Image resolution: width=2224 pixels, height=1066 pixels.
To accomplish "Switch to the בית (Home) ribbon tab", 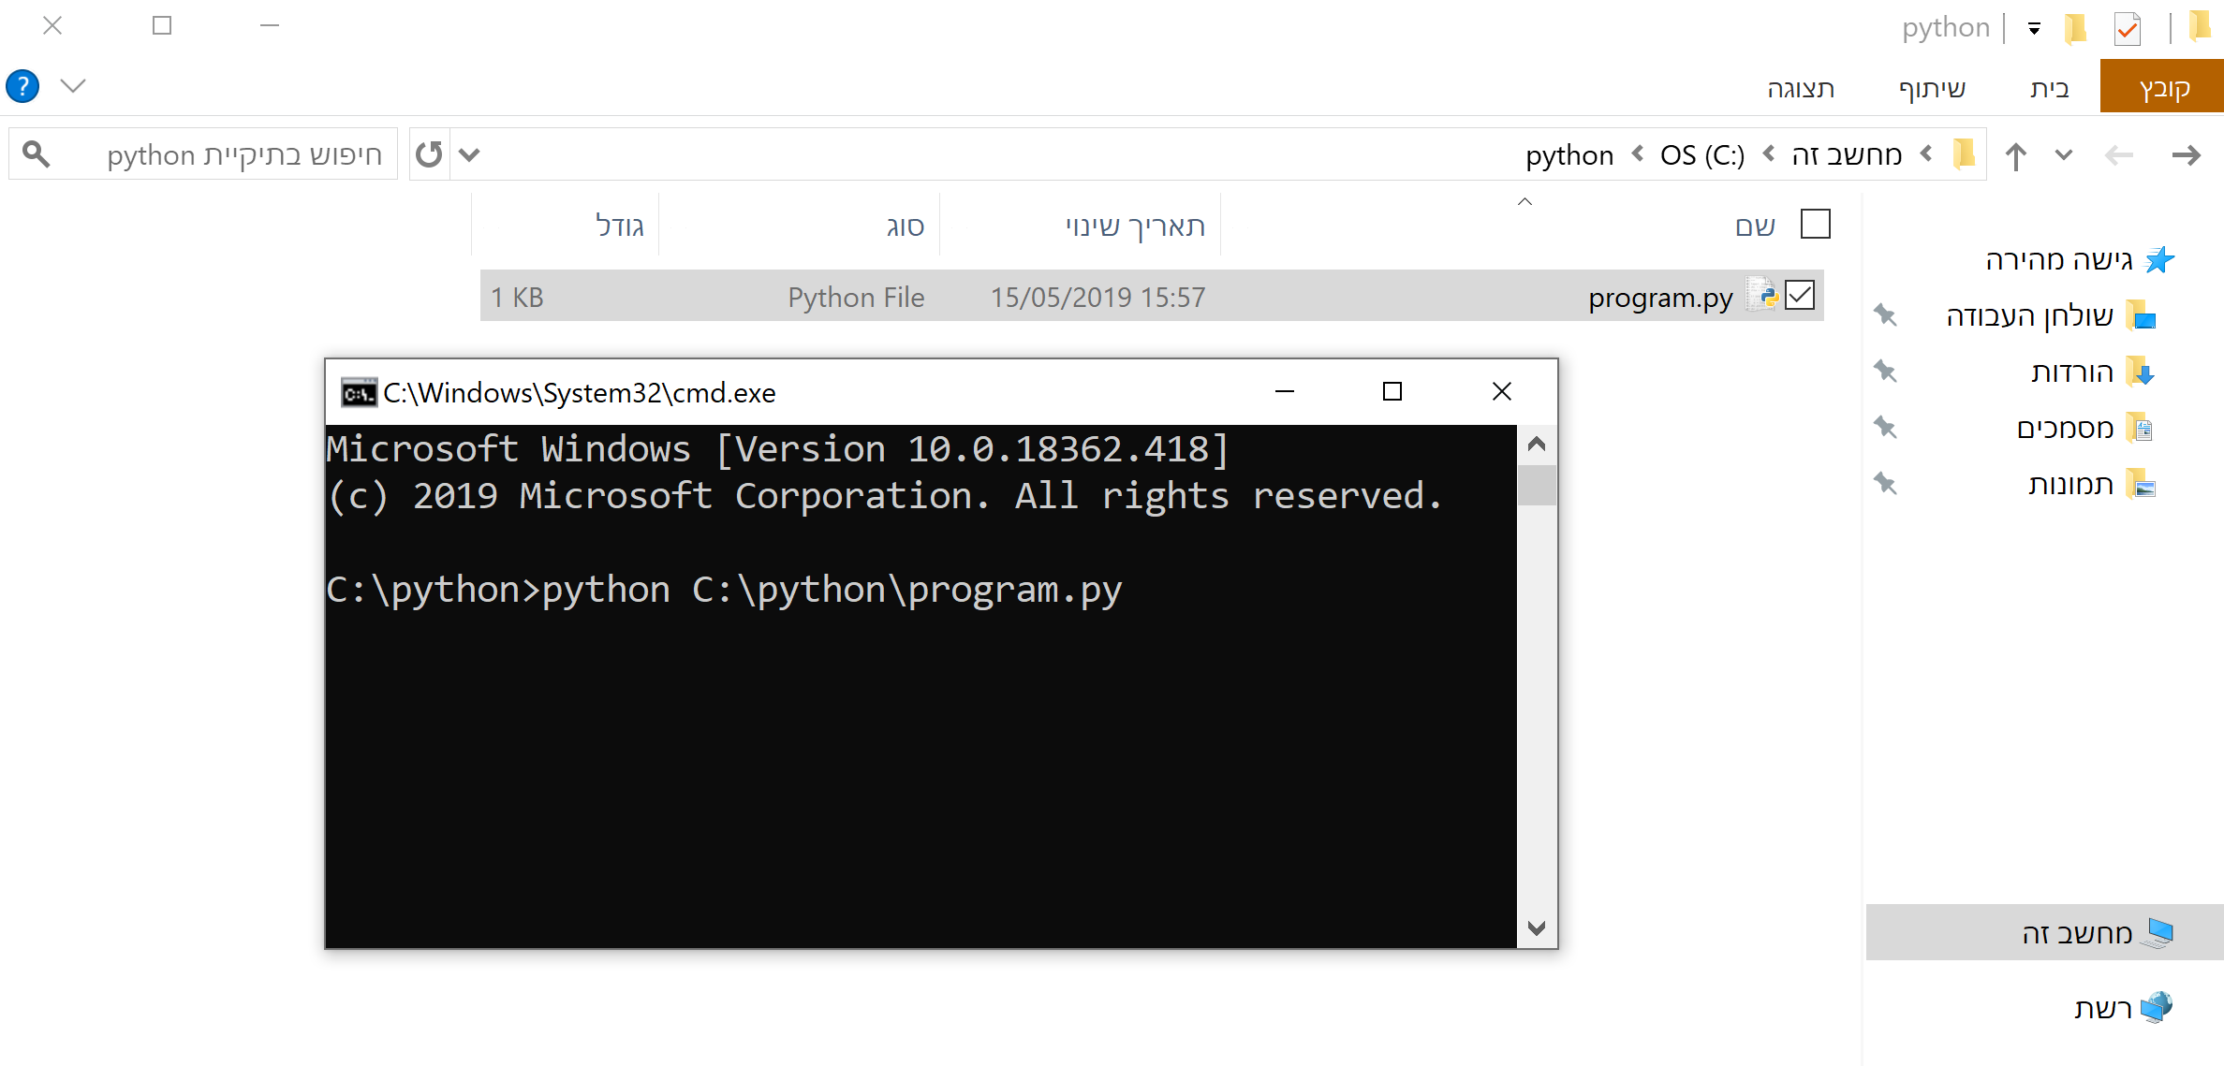I will (x=2049, y=88).
